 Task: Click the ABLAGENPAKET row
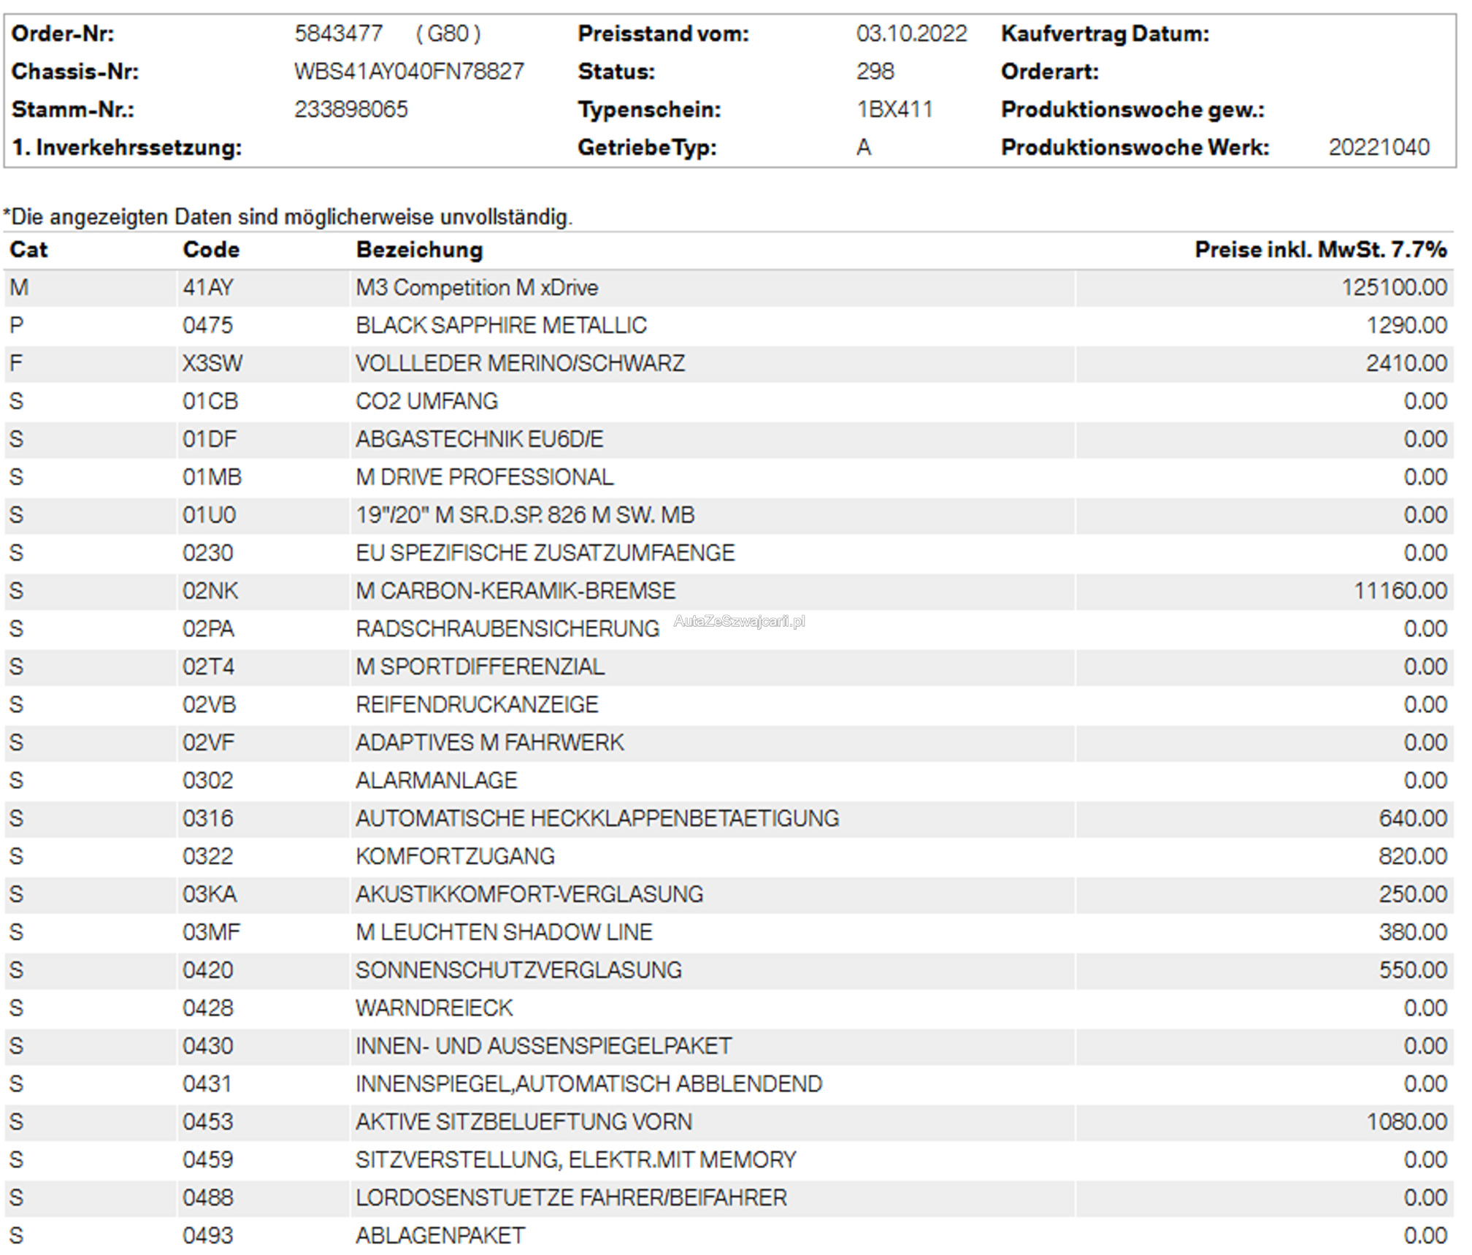440,1235
